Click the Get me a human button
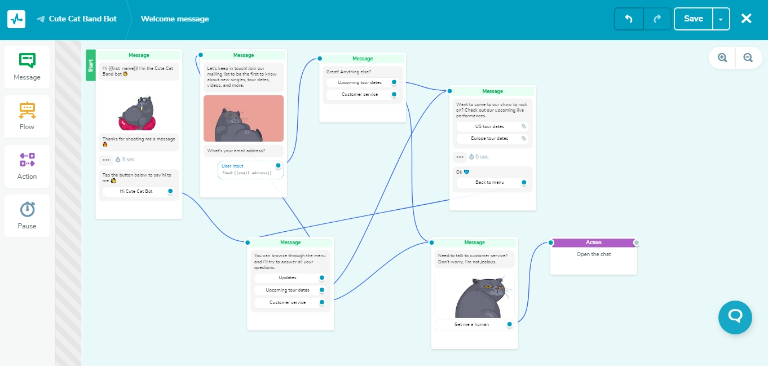The height and width of the screenshot is (366, 768). coord(471,324)
